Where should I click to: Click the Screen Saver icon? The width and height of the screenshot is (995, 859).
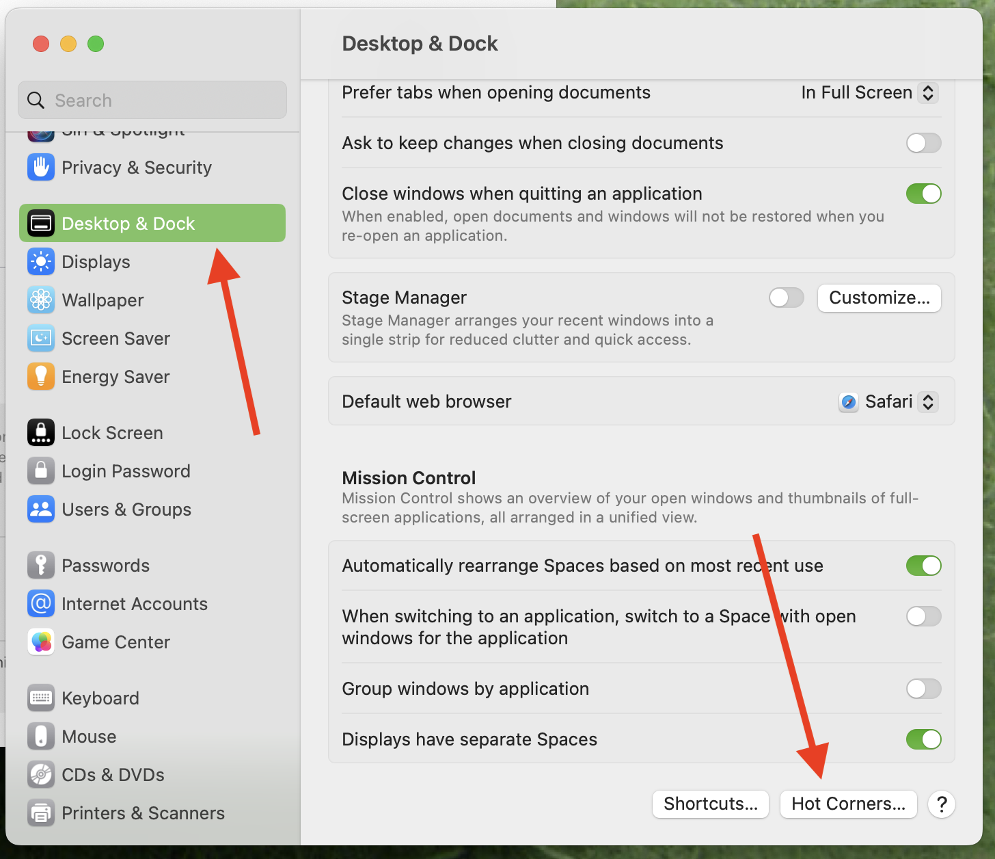click(41, 339)
